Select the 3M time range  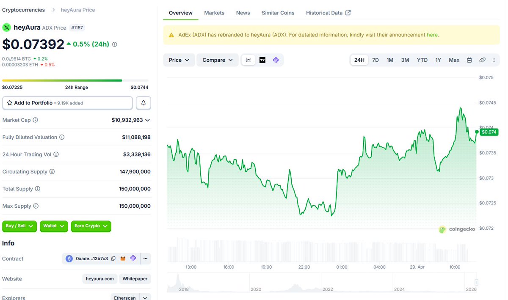point(405,60)
